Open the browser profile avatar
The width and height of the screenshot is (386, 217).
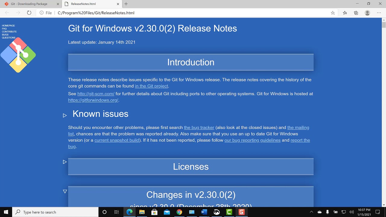point(367,13)
